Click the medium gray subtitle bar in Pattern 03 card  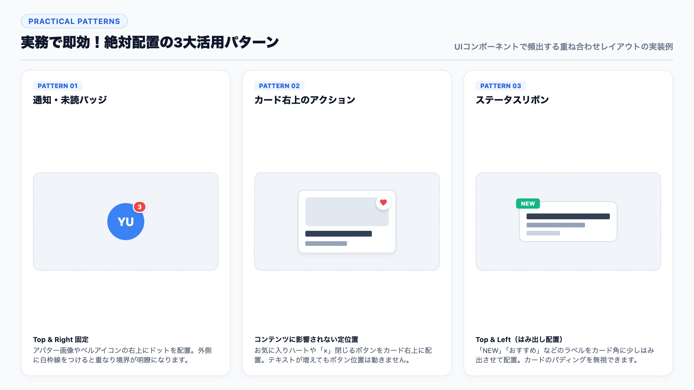[x=555, y=225]
